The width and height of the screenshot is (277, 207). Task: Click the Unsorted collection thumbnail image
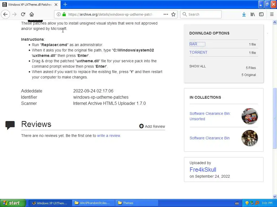click(x=250, y=116)
